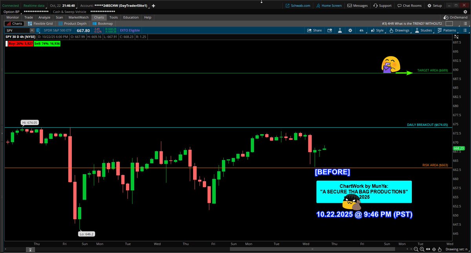This screenshot has height=253, width=471.
Task: Select the Flexible Grid view
Action: coord(40,24)
